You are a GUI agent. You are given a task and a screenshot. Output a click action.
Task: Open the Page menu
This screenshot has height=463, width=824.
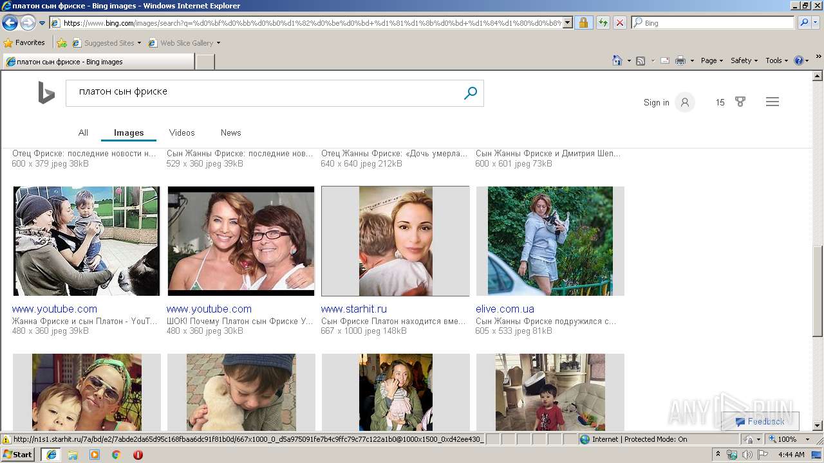click(x=712, y=60)
